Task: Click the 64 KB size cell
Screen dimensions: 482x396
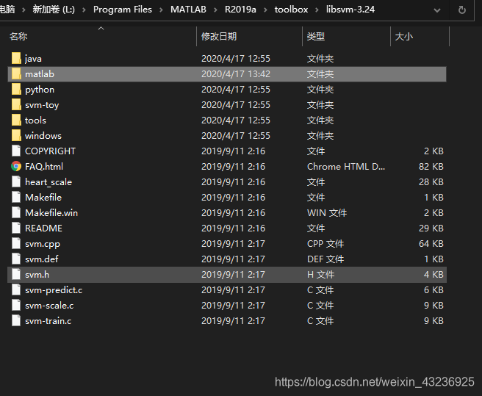Action: pos(431,243)
